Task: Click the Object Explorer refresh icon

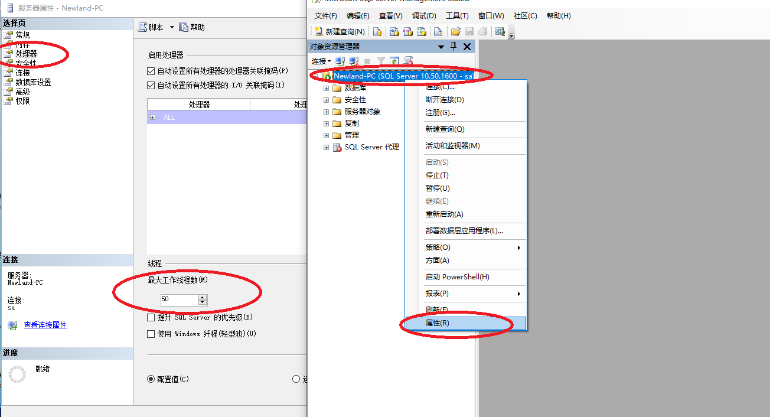Action: point(394,61)
